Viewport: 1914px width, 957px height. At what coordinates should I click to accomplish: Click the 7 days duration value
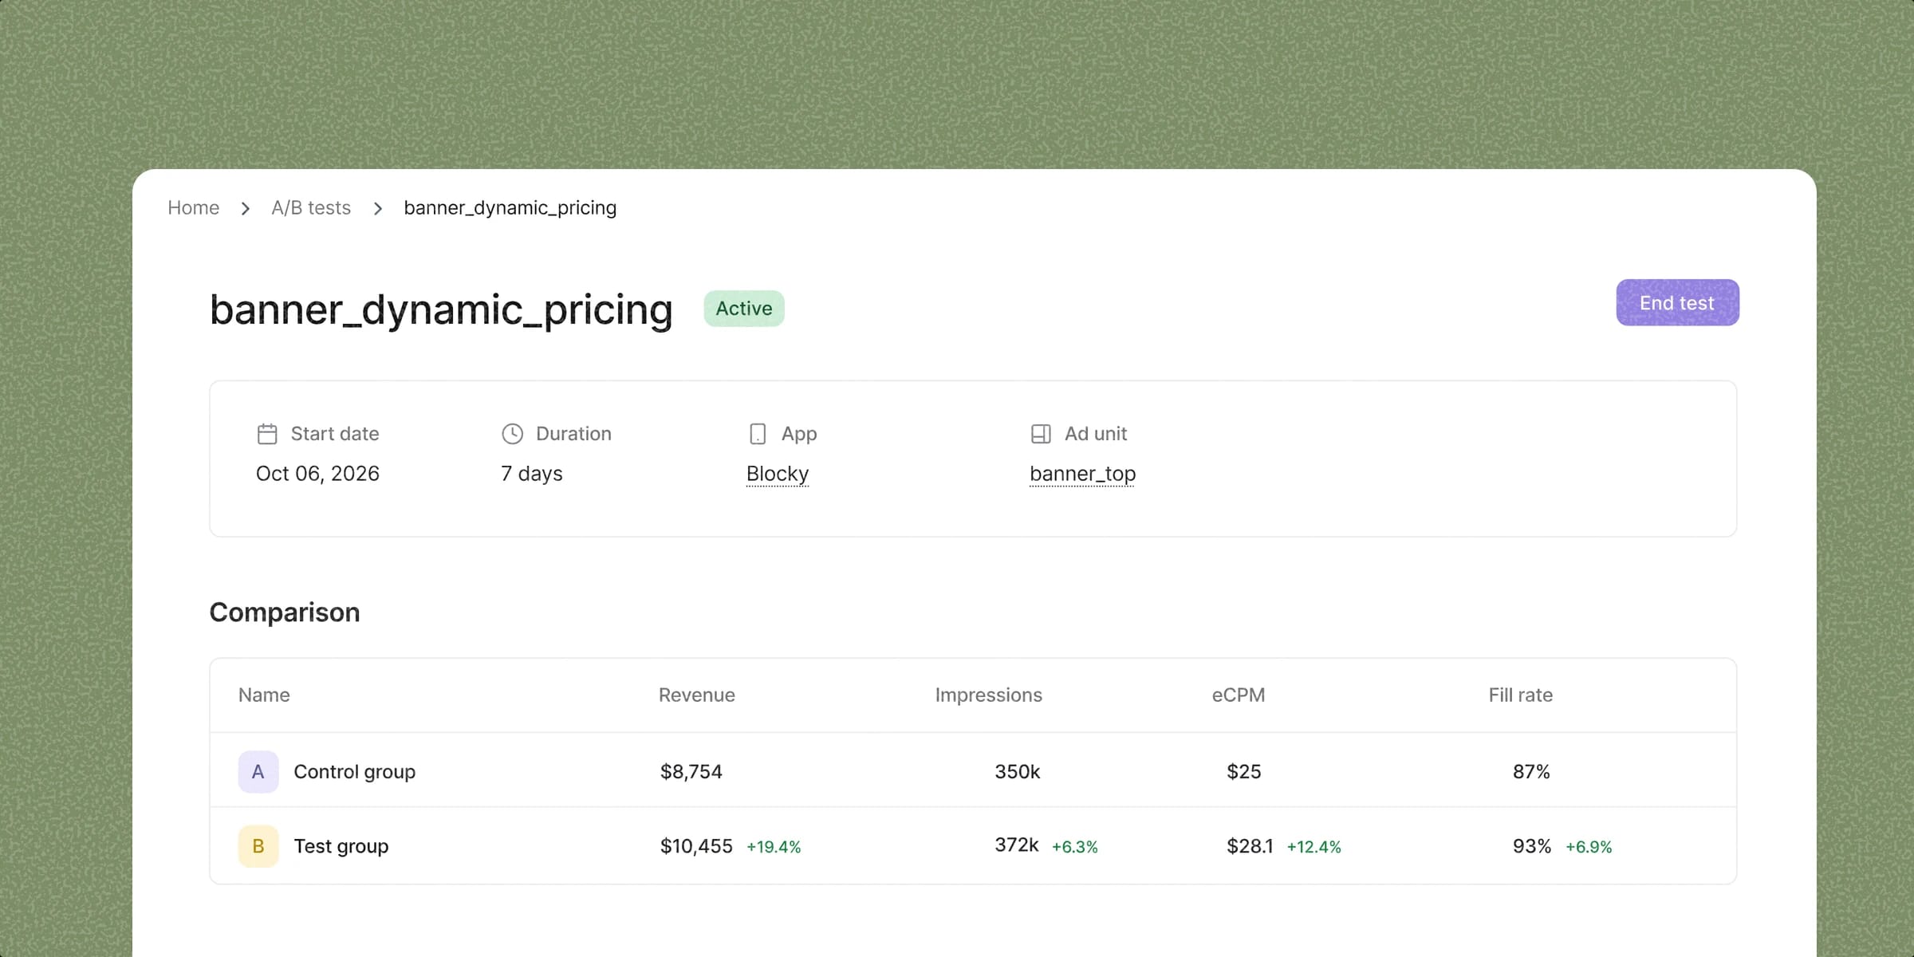(532, 474)
